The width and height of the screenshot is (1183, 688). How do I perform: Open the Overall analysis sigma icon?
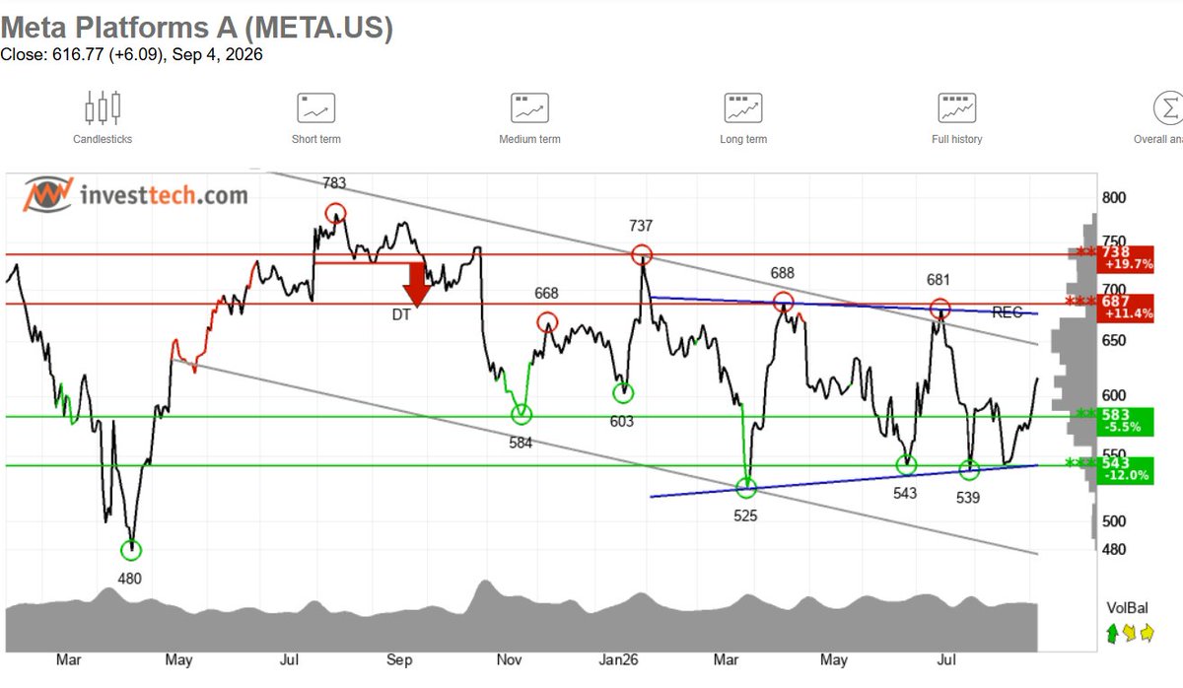tap(1167, 107)
